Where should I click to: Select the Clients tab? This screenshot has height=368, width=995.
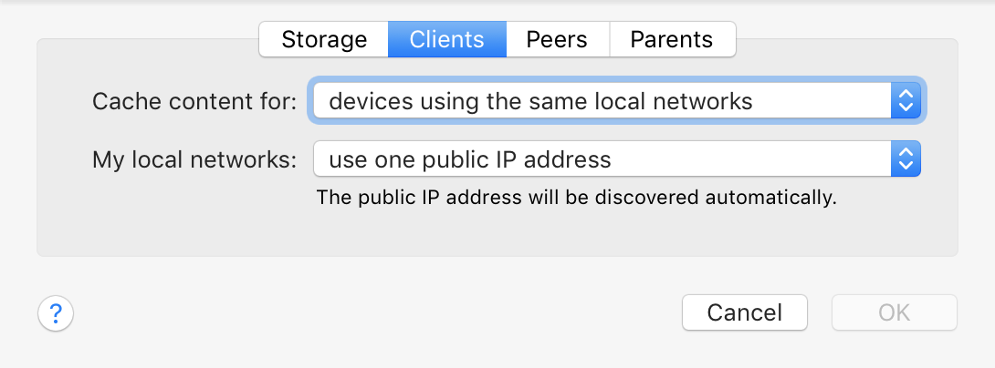tap(446, 39)
